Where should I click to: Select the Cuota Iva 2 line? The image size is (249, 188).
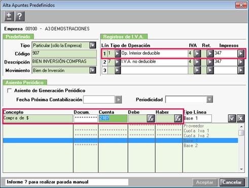click(x=196, y=136)
